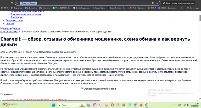Open the Мітинг БДМ 2023 sheet bookmark
Viewport: 201px width, 108px height.
(x=62, y=8)
